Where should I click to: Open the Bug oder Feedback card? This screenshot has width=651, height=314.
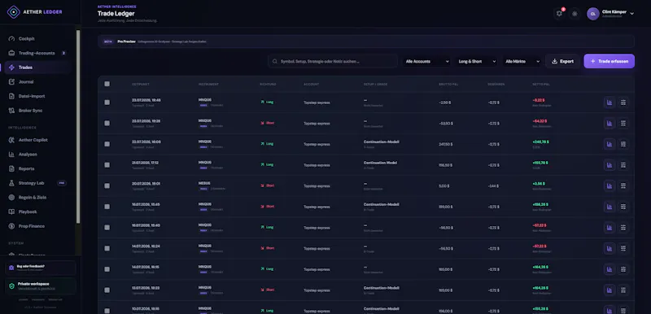[40, 268]
